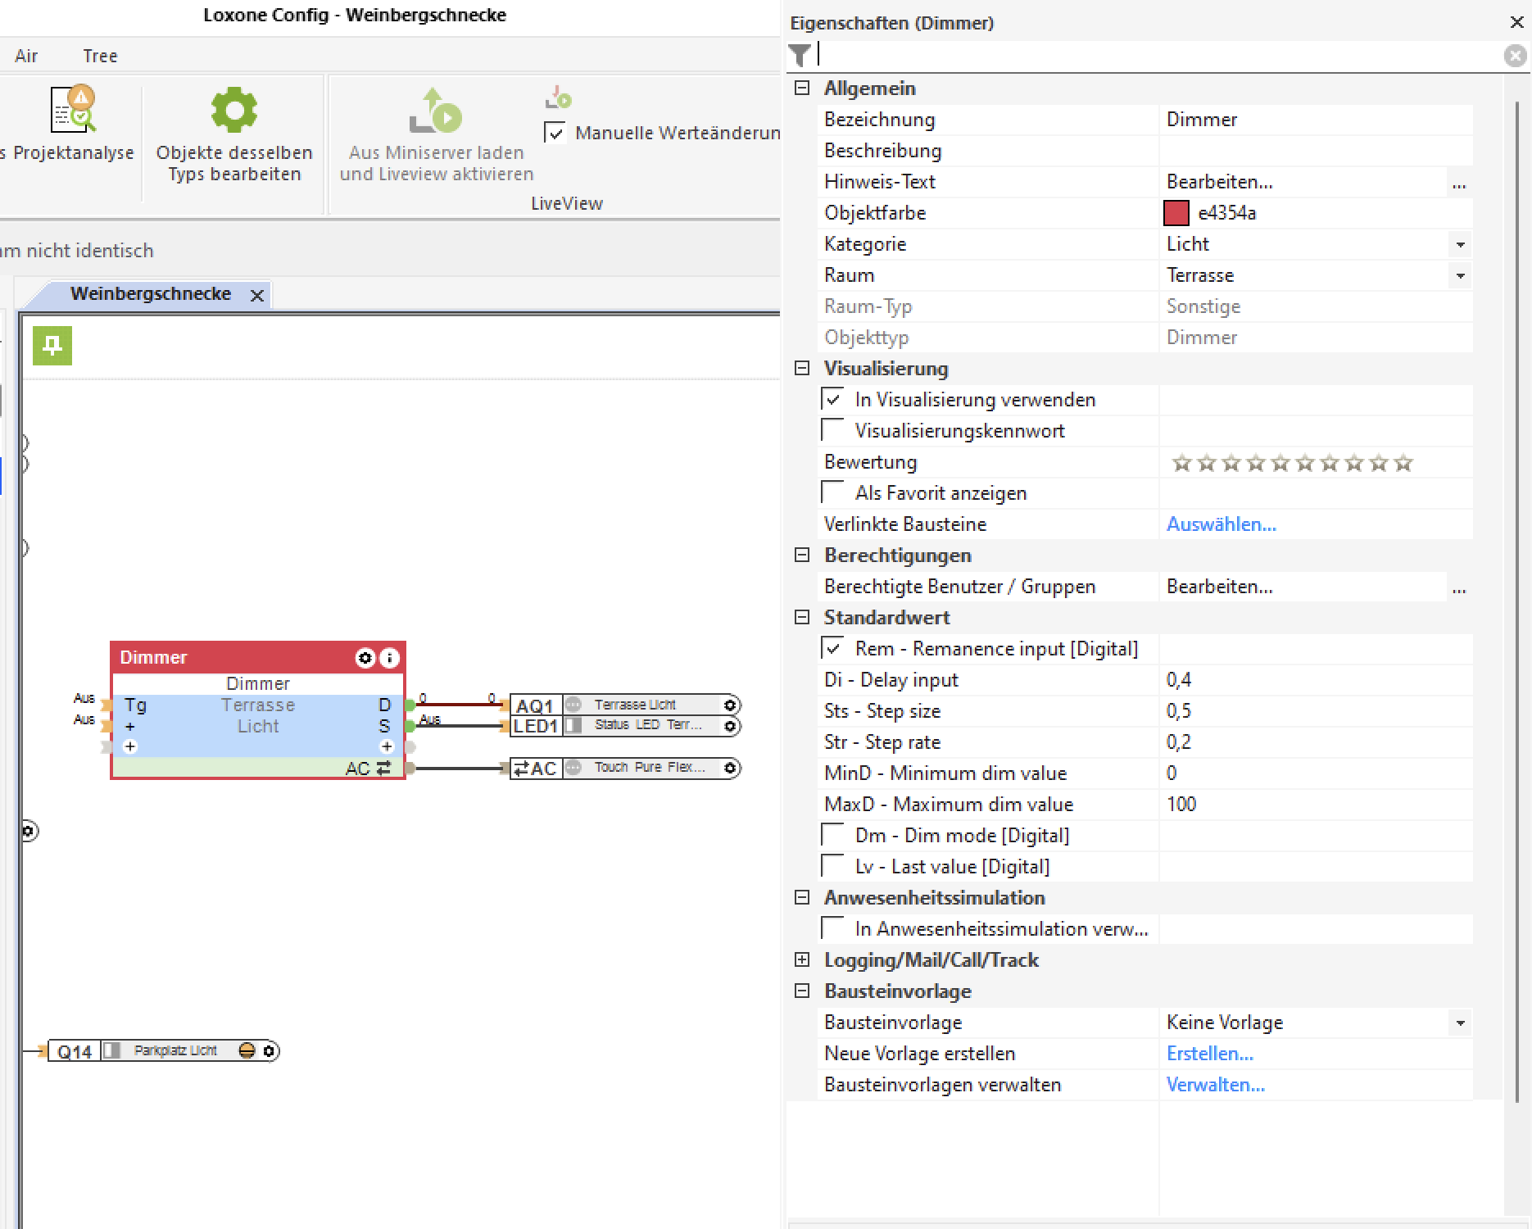Close the Eigenschaften (Dimmer) panel
The height and width of the screenshot is (1229, 1532).
(1516, 23)
